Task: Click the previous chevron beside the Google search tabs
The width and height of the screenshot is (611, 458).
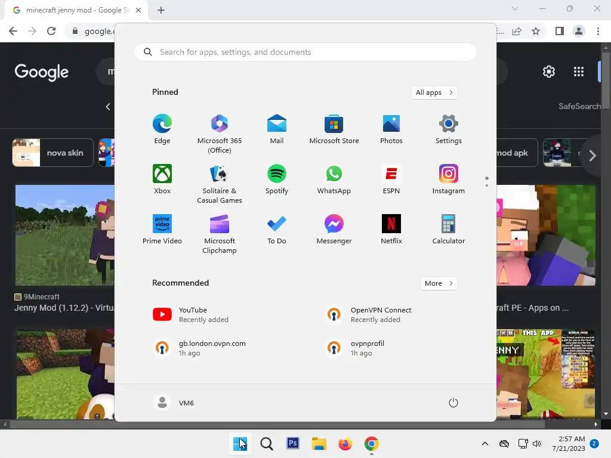Action: point(108,107)
